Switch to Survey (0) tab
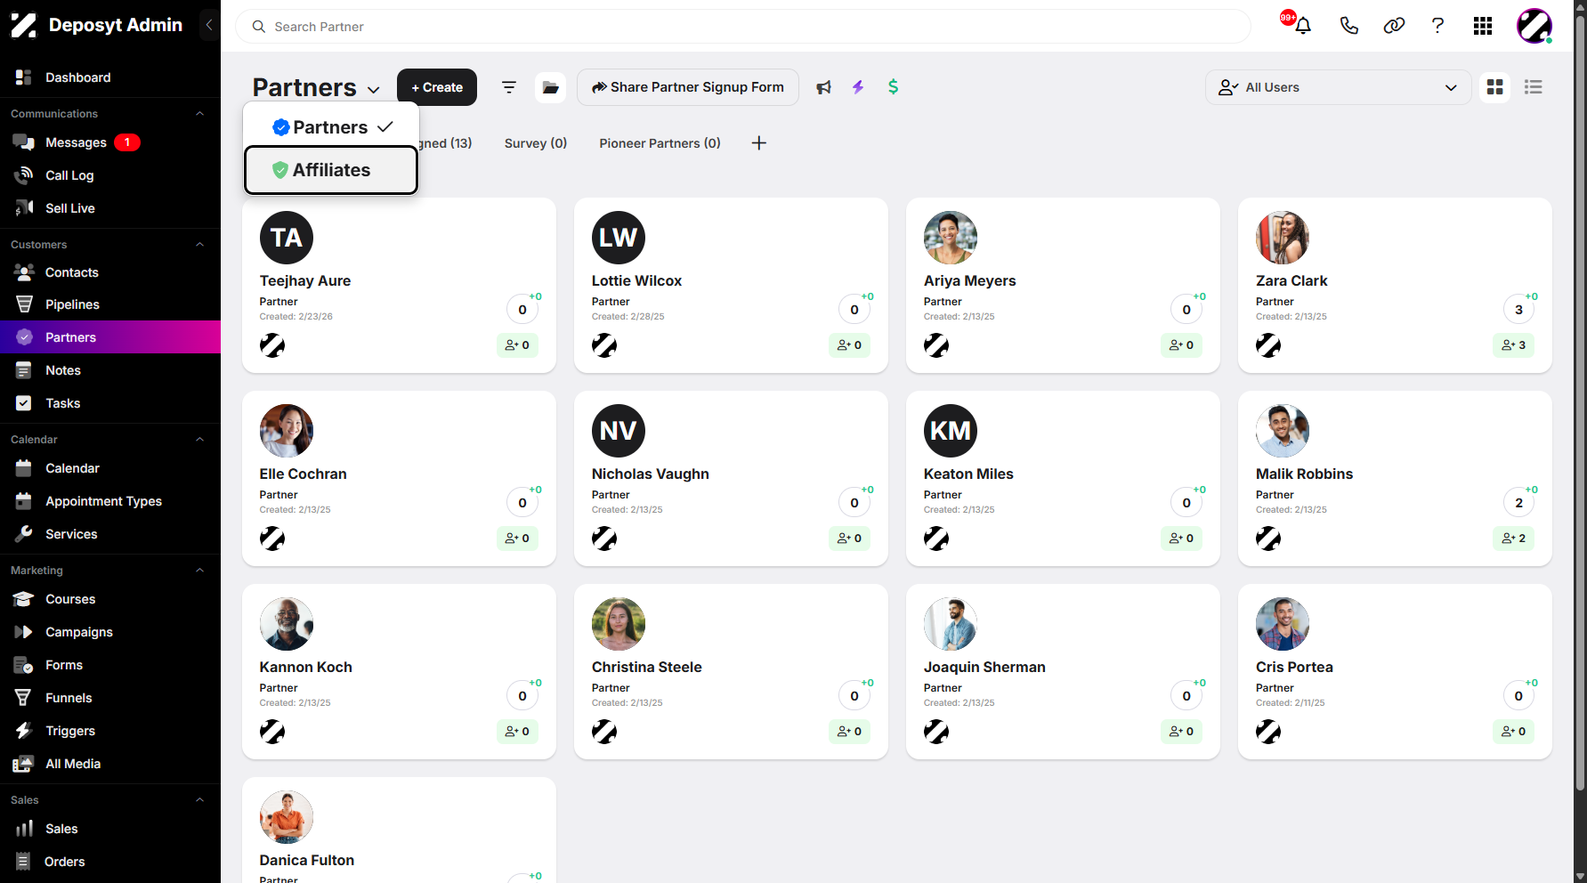 [536, 143]
